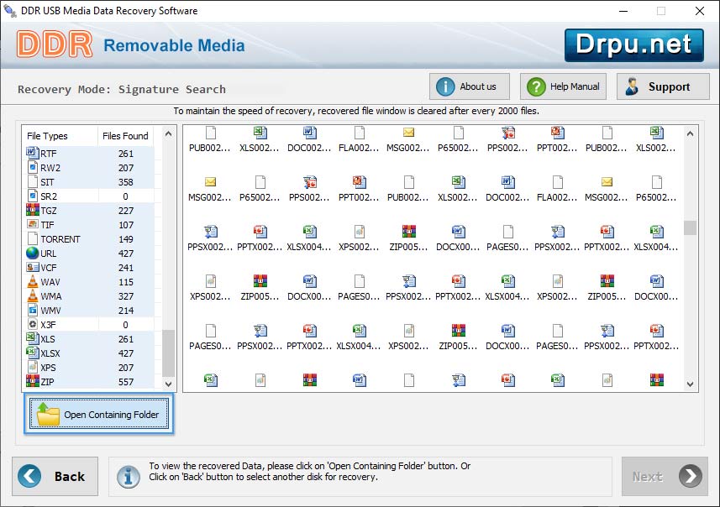Click the DDR logo in header
This screenshot has height=507, width=720.
[55, 44]
